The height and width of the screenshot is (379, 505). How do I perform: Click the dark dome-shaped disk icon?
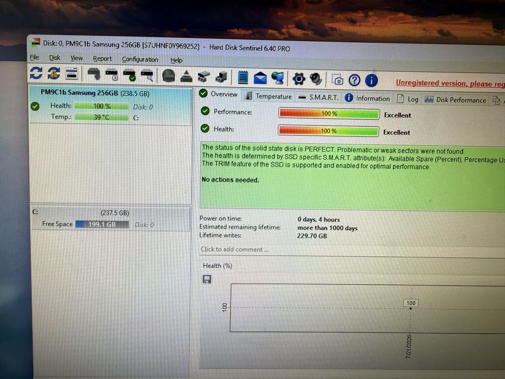click(168, 76)
